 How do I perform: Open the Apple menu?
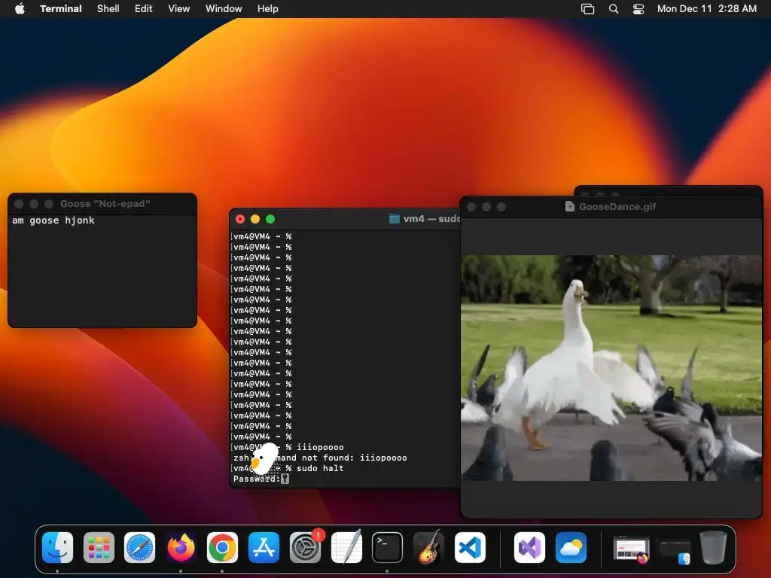[20, 8]
